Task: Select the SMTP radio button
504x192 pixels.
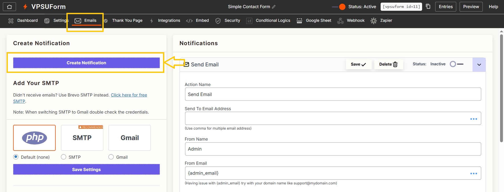Action: [x=63, y=157]
